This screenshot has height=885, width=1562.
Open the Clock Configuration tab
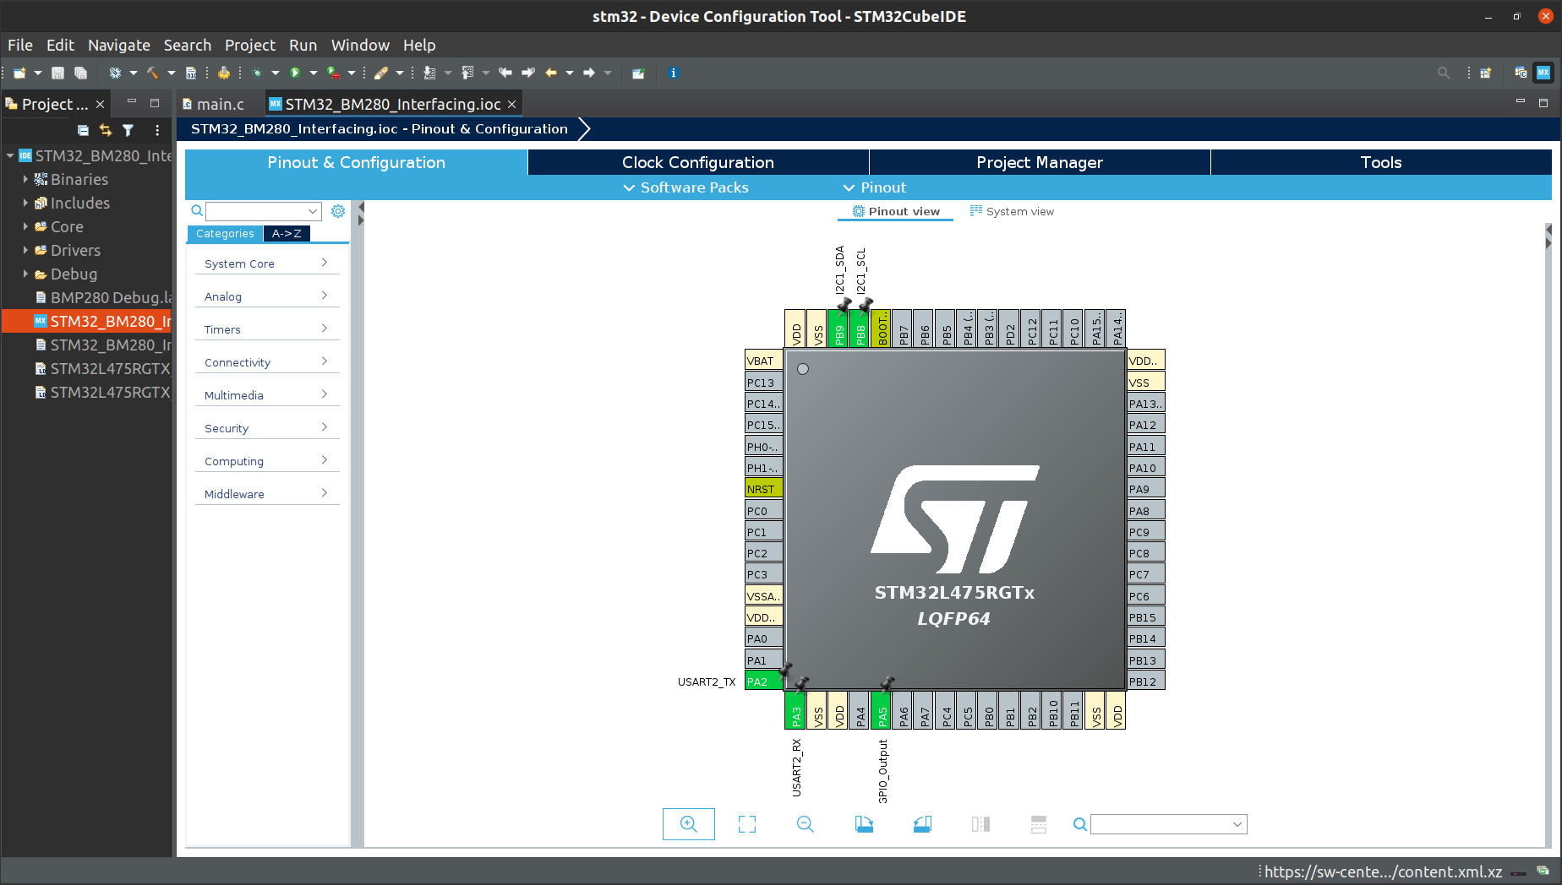tap(698, 161)
